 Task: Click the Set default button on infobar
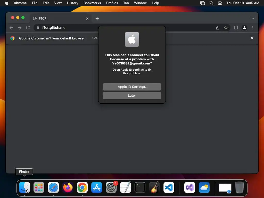point(95,38)
